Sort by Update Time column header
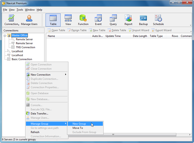Viewport: 194px width, 143px height. pos(117,36)
